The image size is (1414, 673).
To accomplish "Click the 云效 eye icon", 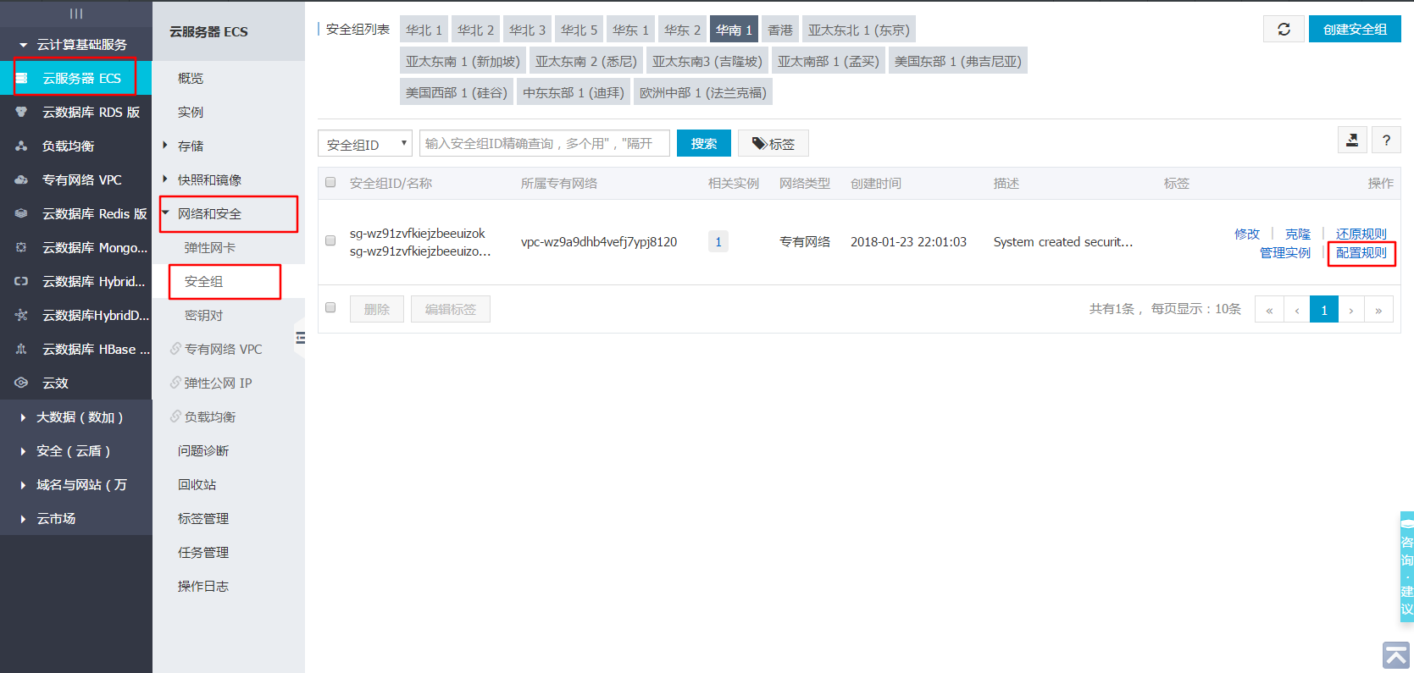I will [x=22, y=383].
